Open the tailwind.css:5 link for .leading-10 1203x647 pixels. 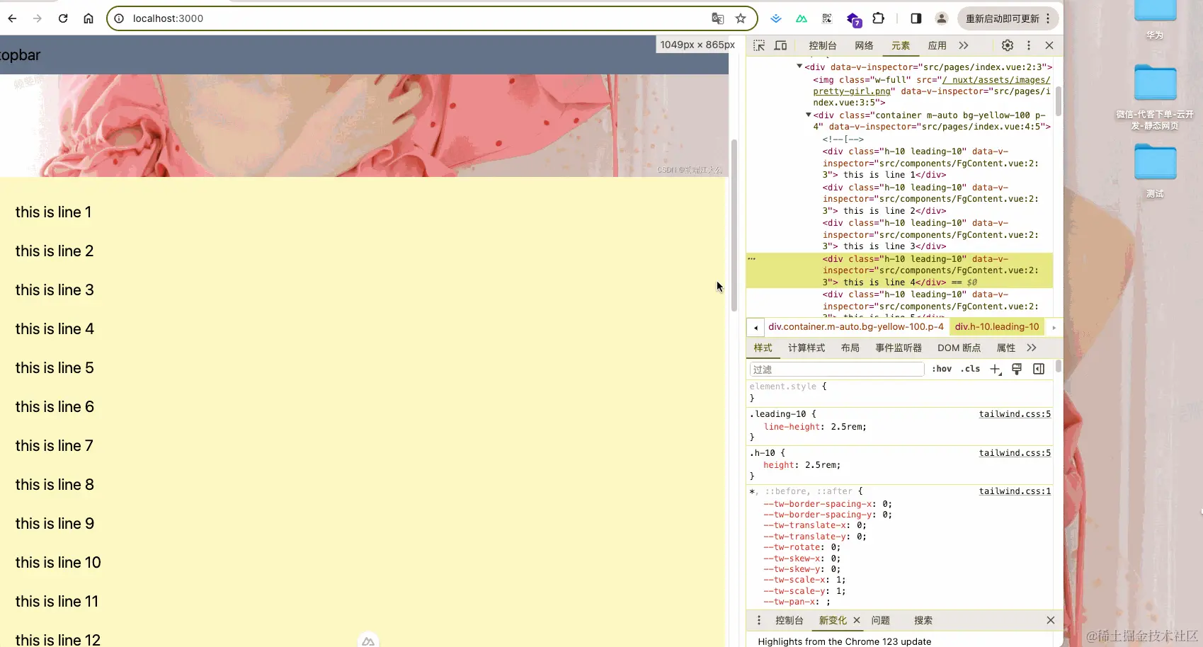(1014, 414)
